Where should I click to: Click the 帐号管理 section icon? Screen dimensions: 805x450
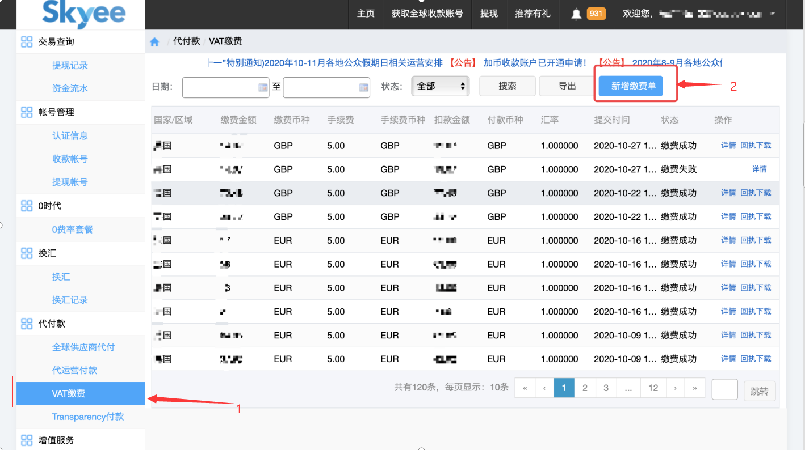27,112
